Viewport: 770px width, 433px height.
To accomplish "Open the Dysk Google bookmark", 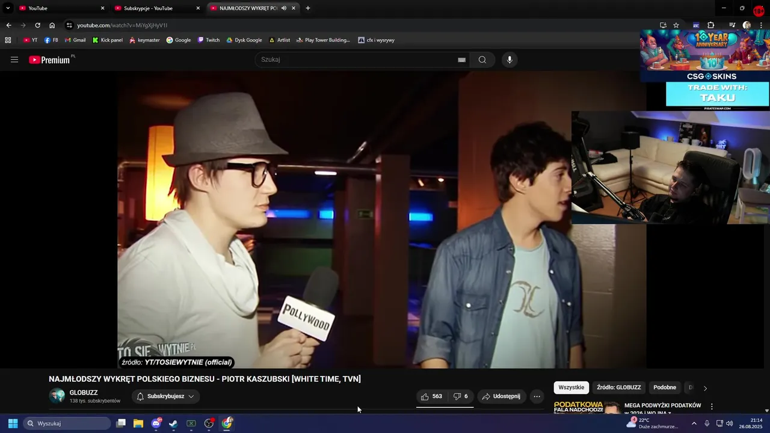I will [244, 40].
